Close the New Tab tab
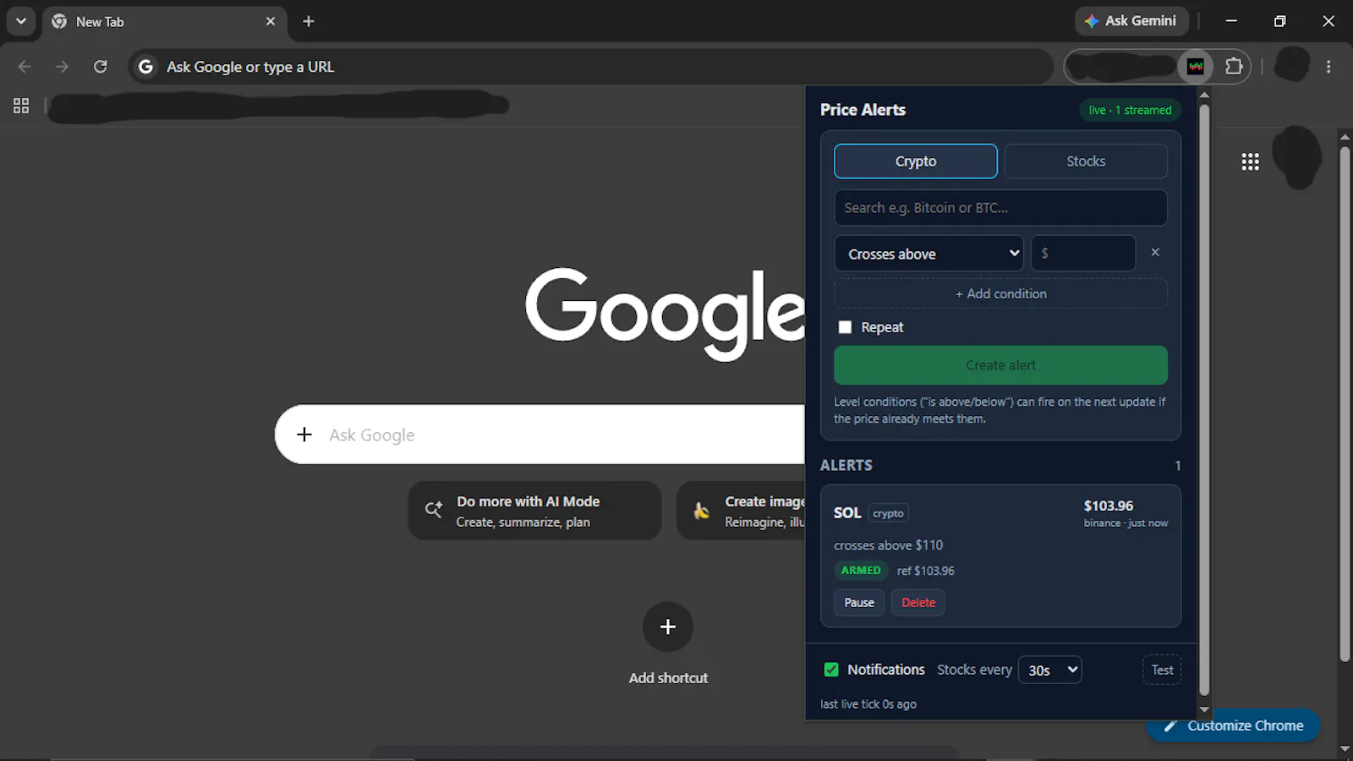The image size is (1353, 761). (271, 21)
